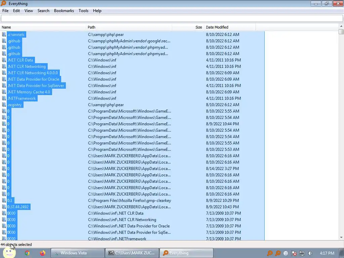Viewport: 344px width, 258px height.
Task: Open the Edit menu
Action: [16, 11]
